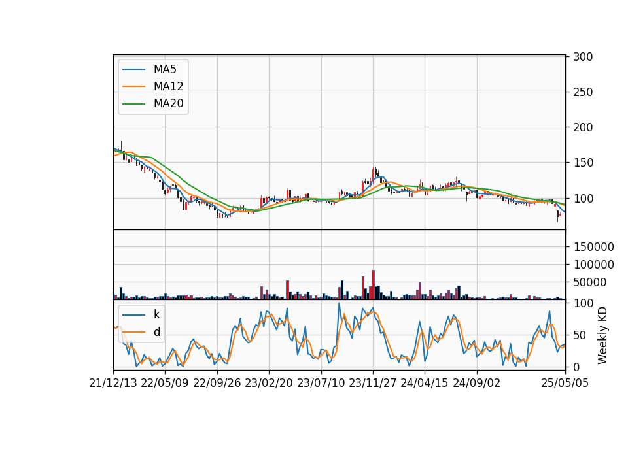Screen dimensions: 628x451
Task: Click the 22/09/26 date label
Action: [217, 383]
